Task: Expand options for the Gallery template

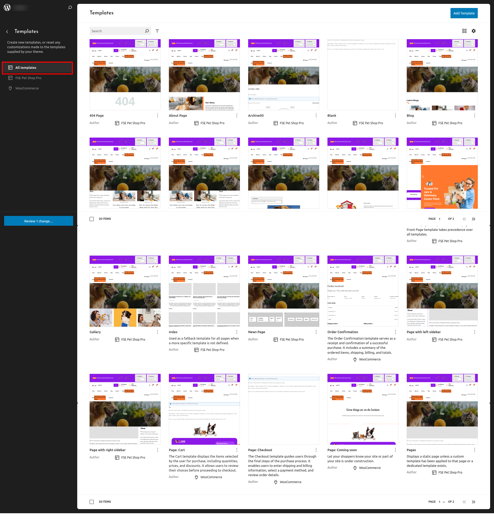Action: 158,332
